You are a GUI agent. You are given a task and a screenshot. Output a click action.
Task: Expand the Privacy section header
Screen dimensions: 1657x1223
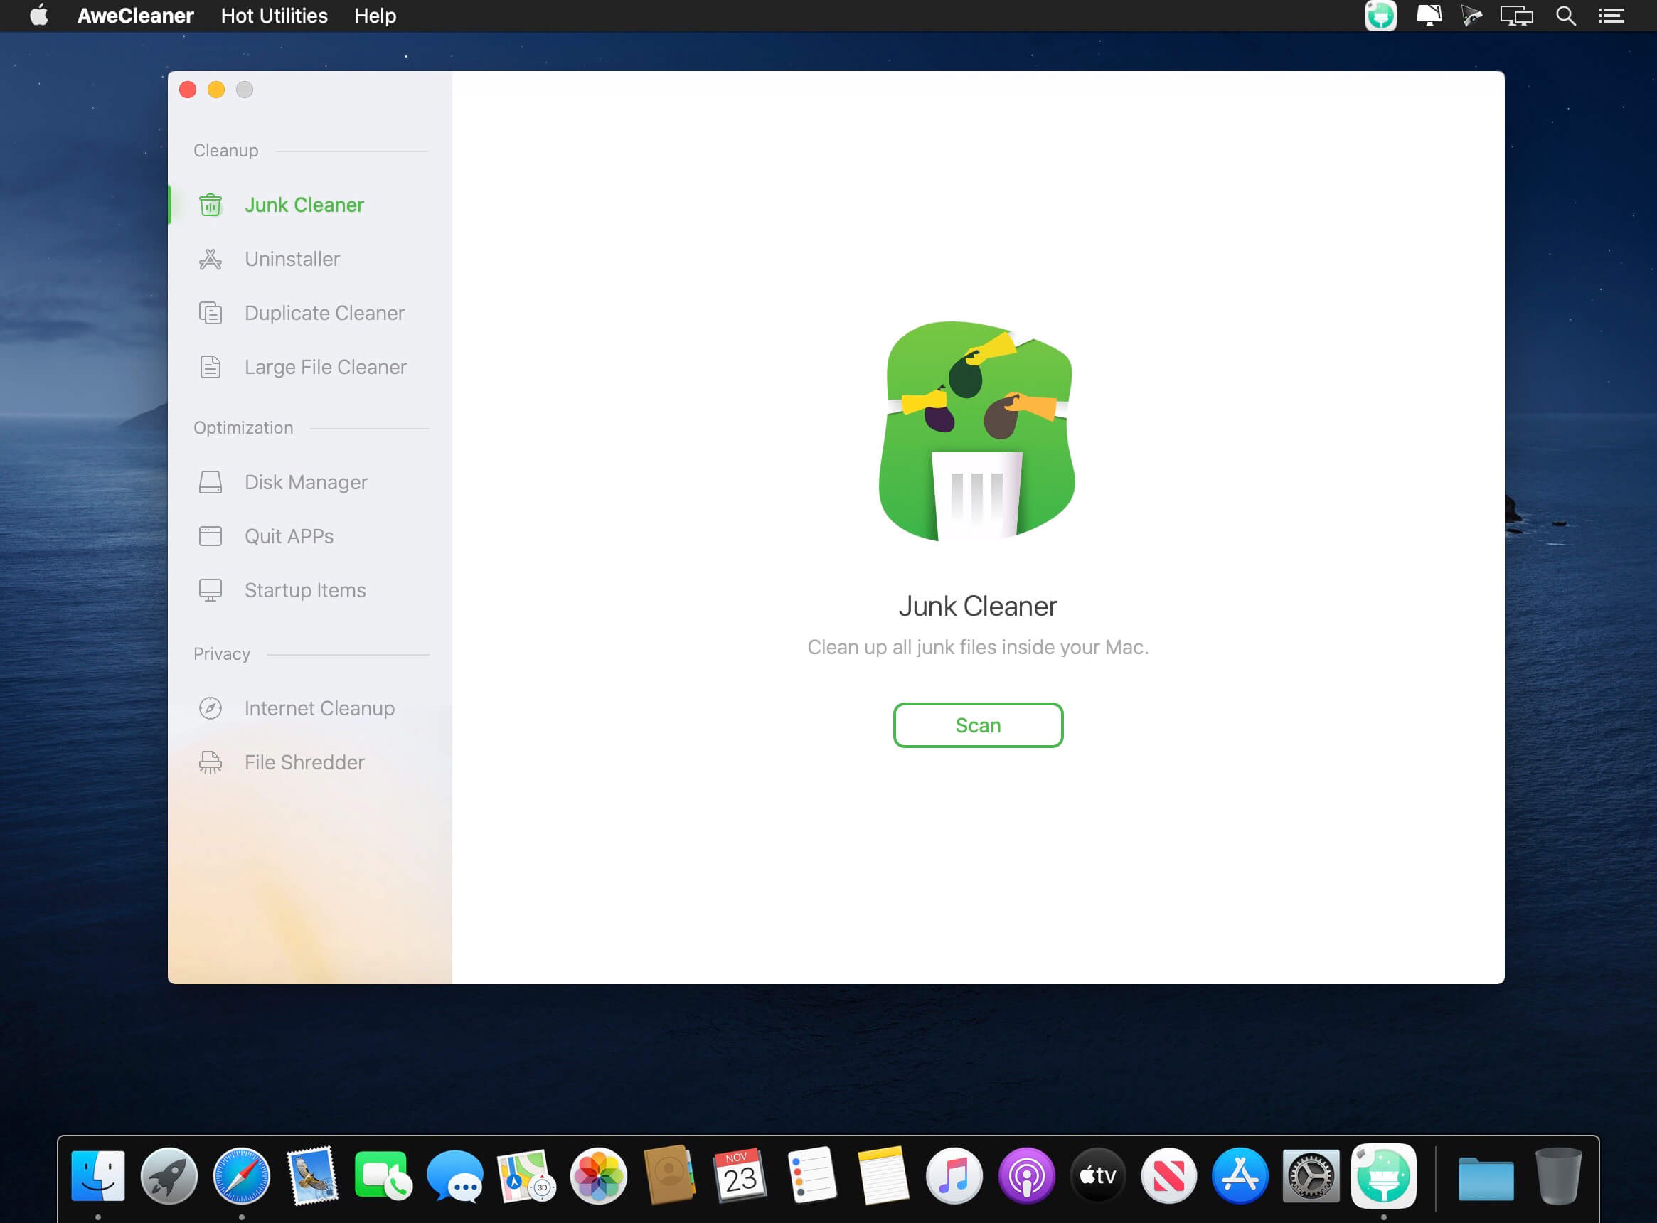tap(223, 653)
